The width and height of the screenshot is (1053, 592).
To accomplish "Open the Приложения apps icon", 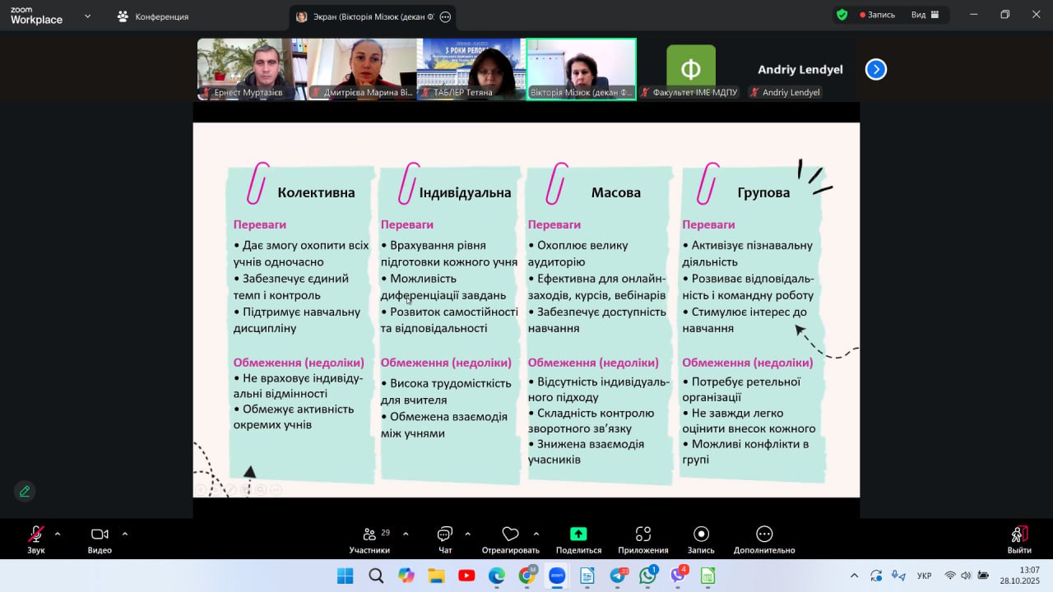I will (x=643, y=534).
